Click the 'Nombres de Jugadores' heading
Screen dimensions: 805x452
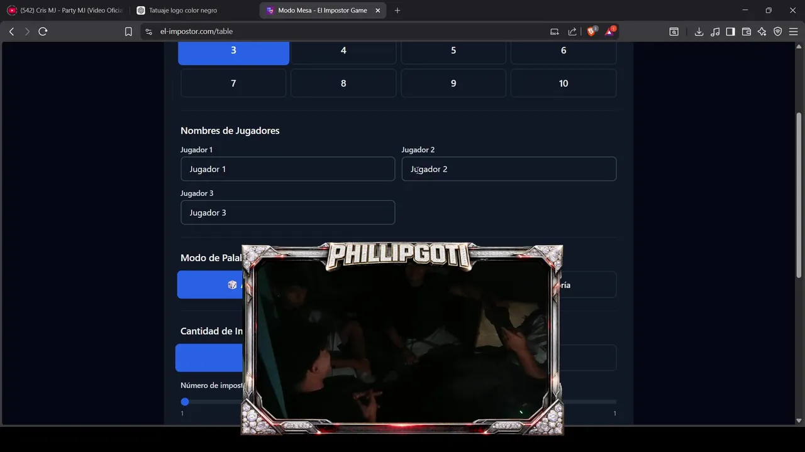click(x=230, y=131)
